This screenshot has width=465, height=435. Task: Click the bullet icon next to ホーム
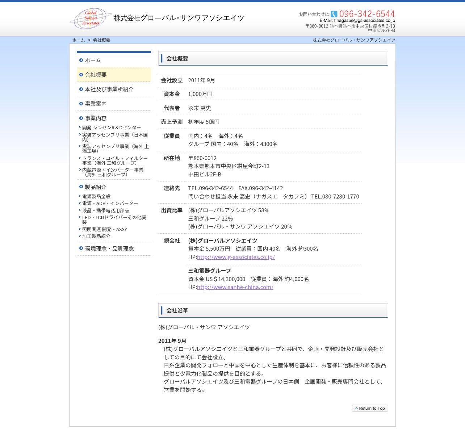(81, 60)
